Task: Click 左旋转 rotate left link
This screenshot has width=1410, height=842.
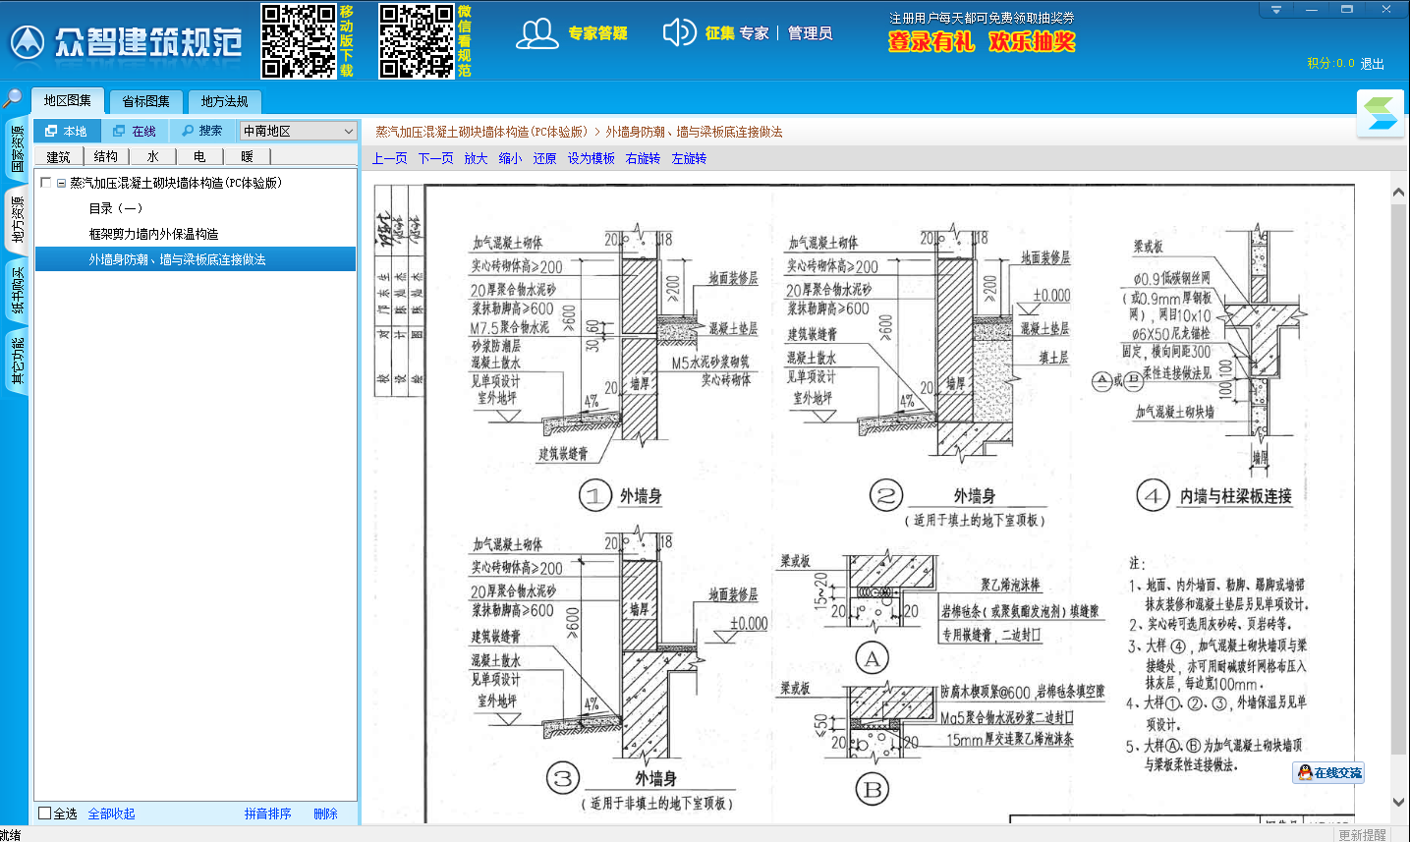Action: tap(689, 158)
